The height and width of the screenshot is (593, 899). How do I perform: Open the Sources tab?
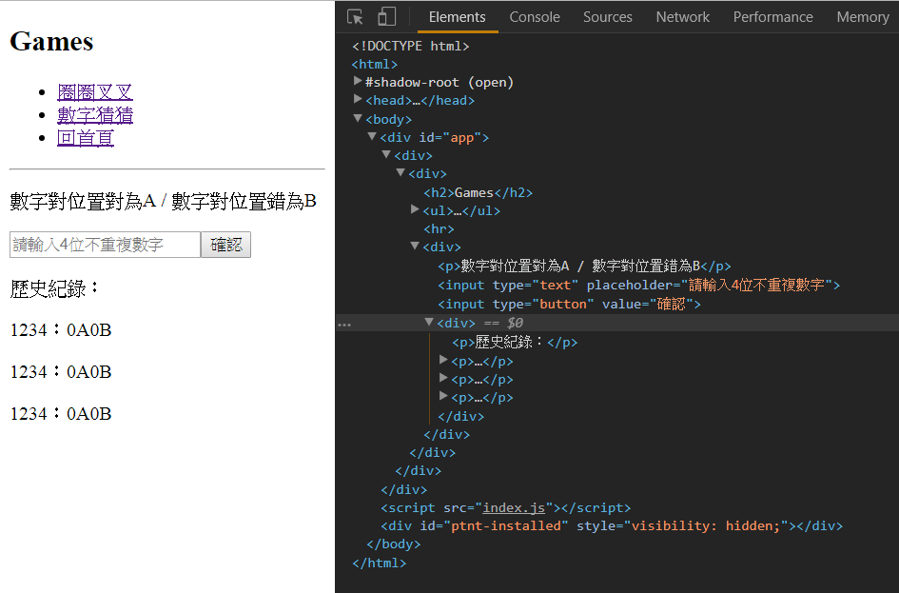tap(607, 17)
